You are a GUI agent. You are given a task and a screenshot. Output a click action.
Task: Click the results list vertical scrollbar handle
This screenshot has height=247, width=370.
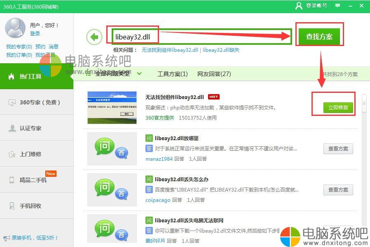(x=364, y=104)
